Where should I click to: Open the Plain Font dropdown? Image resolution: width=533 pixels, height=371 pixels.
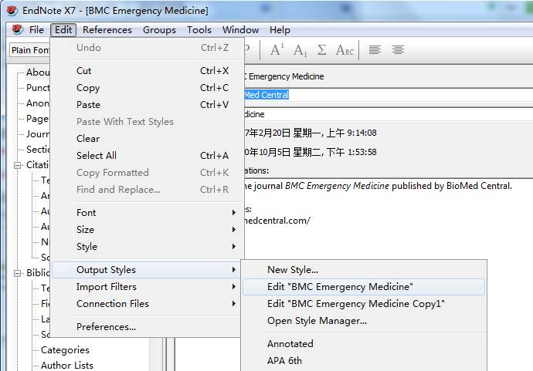pos(30,50)
